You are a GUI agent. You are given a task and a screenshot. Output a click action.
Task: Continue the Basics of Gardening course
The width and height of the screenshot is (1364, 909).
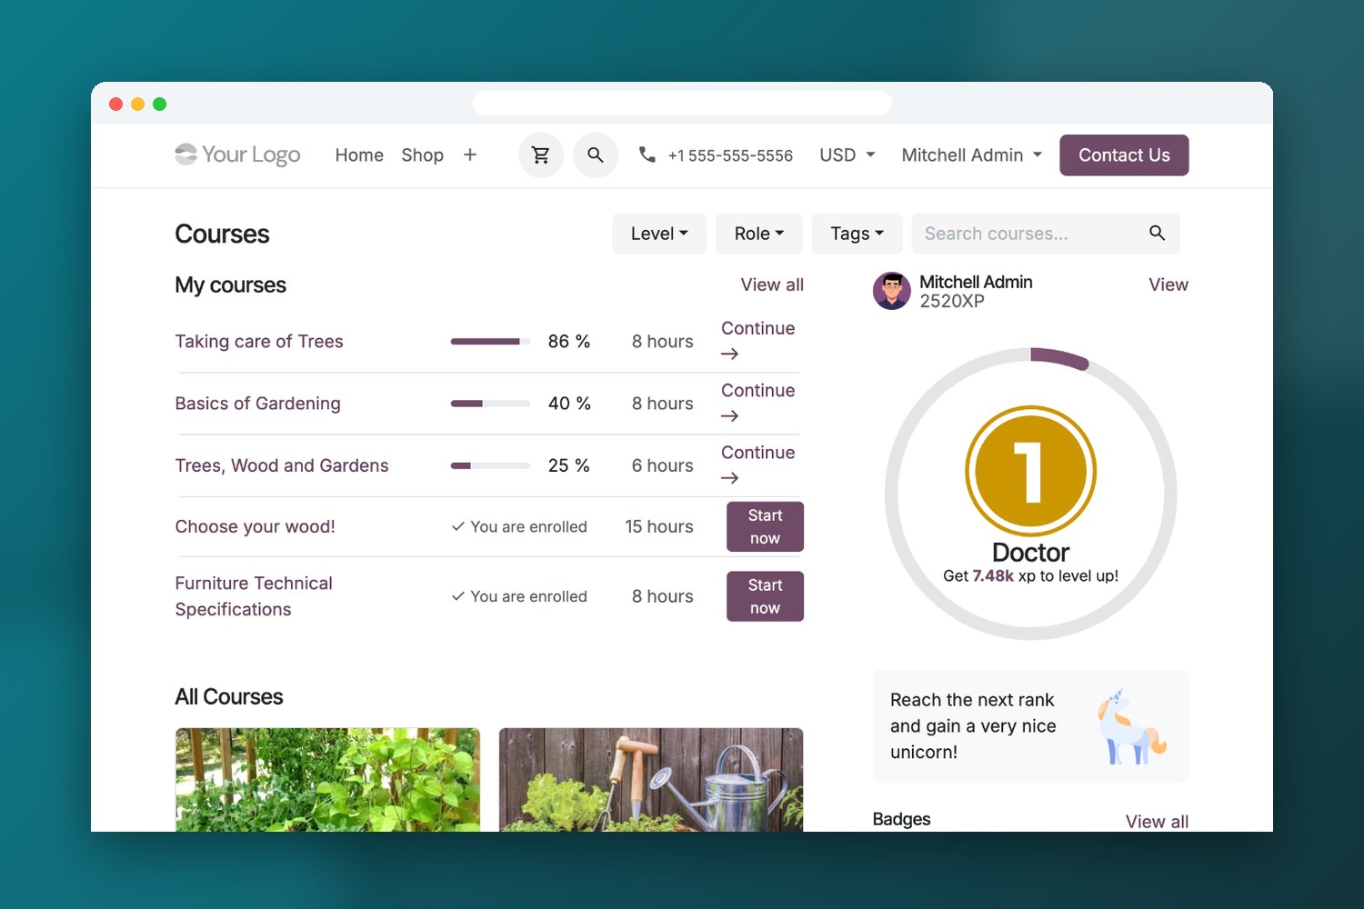[x=758, y=403]
